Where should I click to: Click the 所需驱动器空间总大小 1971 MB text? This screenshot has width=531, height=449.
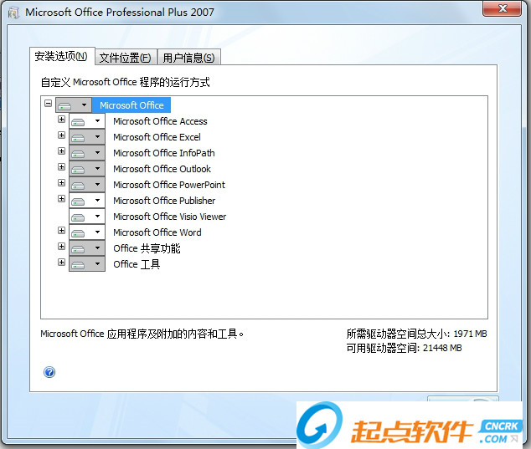click(416, 334)
